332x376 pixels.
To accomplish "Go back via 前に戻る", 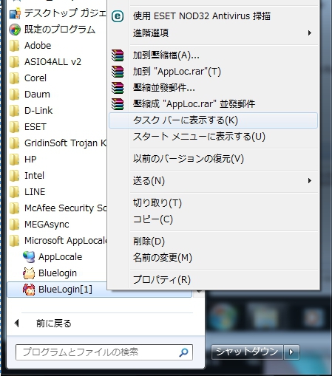I will click(x=53, y=324).
